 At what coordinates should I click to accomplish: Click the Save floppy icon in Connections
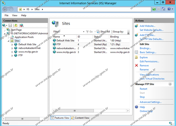[10, 26]
